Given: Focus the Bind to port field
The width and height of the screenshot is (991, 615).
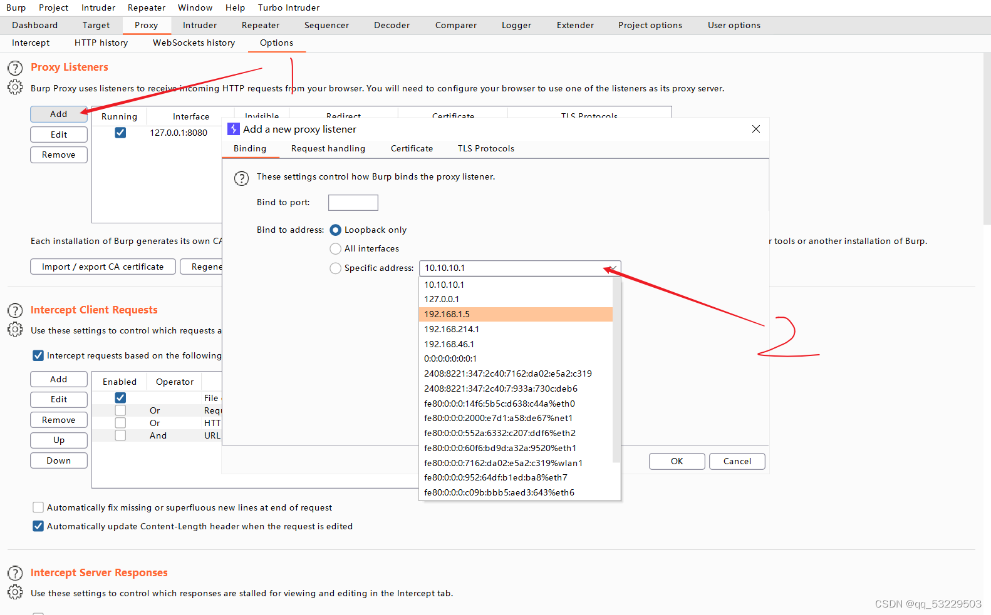Looking at the screenshot, I should pos(353,203).
